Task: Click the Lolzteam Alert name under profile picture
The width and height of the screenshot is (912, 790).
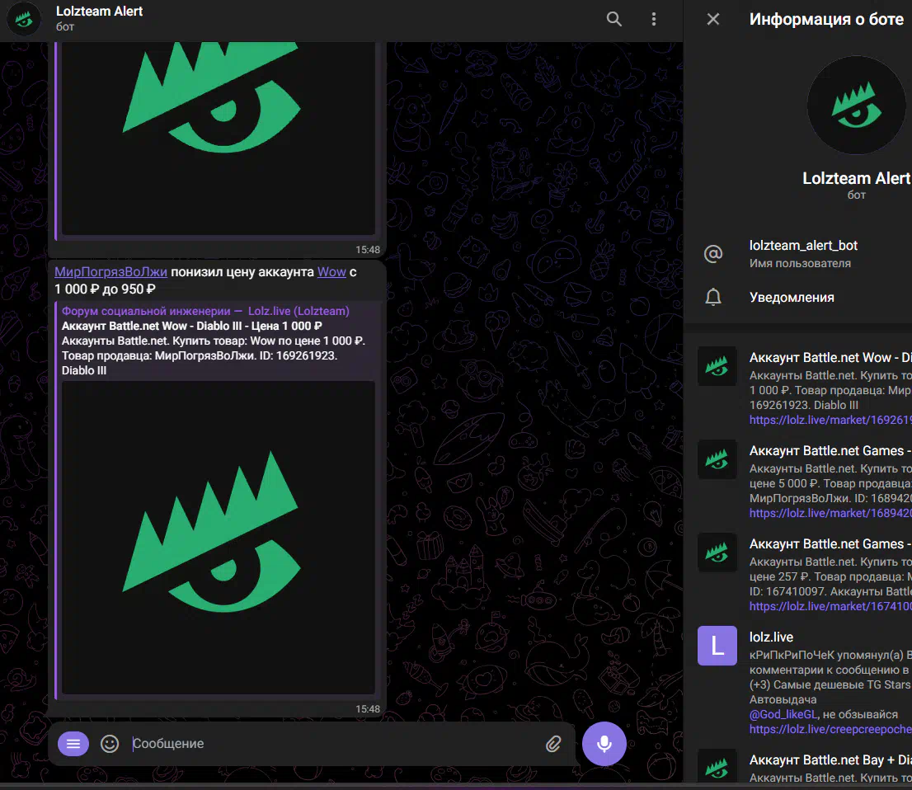Action: point(856,178)
